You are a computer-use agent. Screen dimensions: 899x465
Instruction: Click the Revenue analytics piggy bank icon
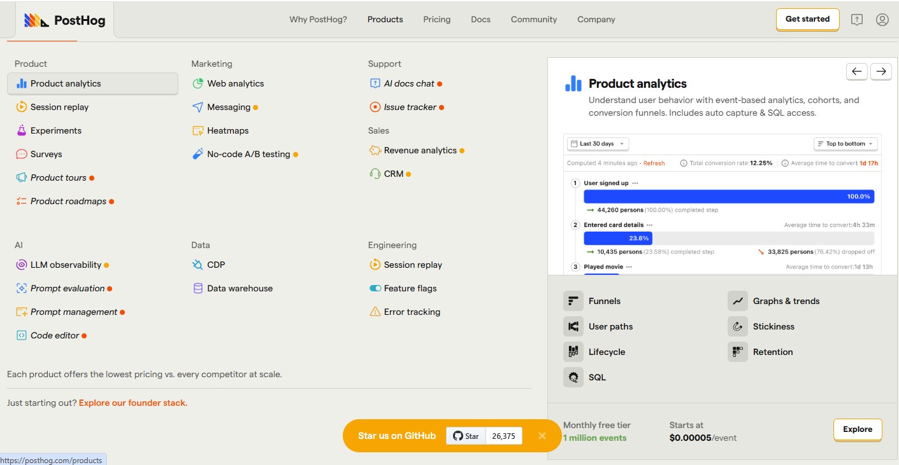point(375,150)
